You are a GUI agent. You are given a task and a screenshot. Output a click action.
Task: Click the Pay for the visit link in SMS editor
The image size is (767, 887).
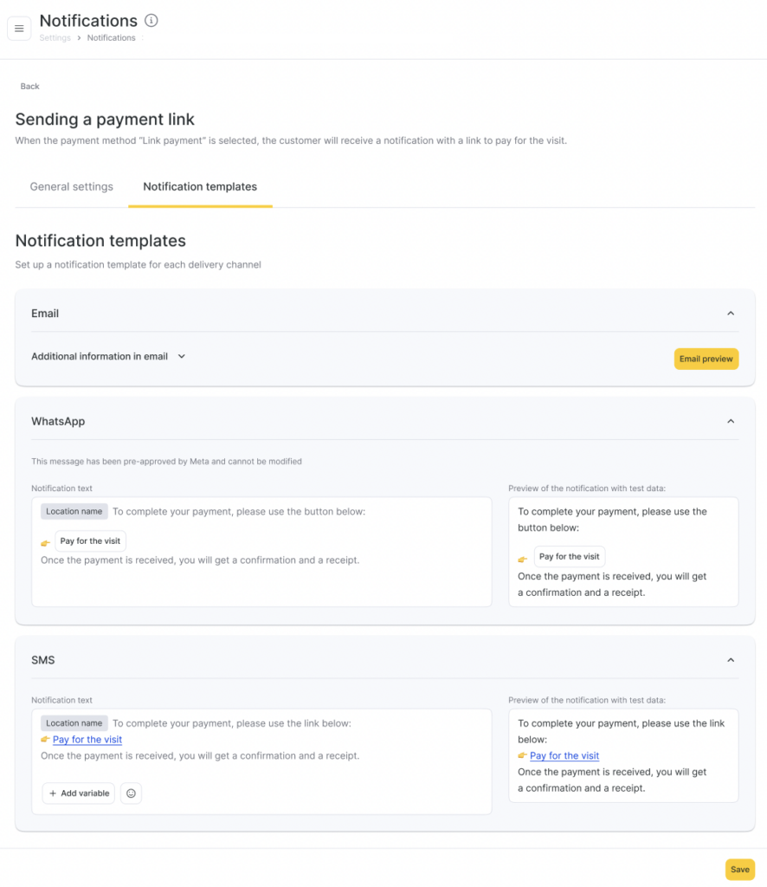[87, 740]
